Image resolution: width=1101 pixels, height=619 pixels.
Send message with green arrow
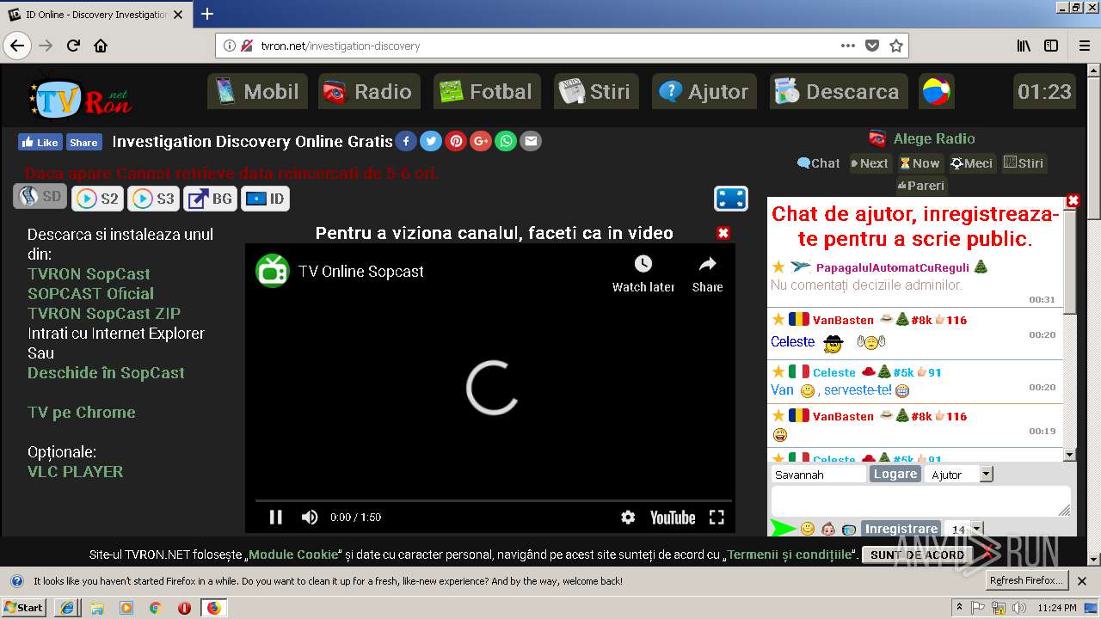coord(783,528)
